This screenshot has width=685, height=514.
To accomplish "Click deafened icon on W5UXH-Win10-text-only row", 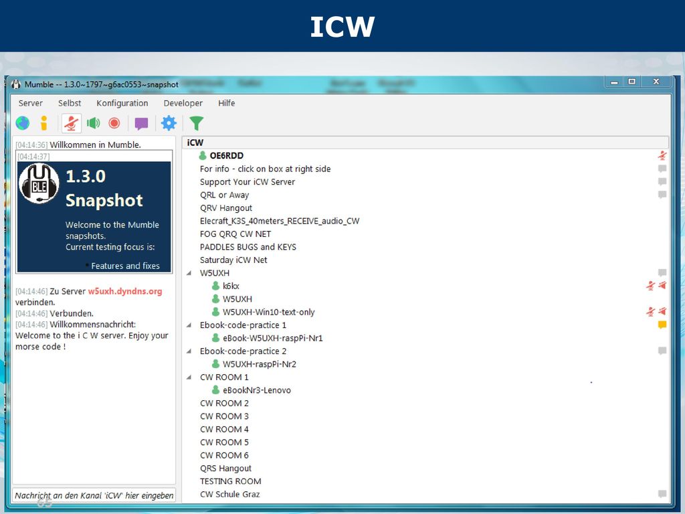I will [x=662, y=312].
